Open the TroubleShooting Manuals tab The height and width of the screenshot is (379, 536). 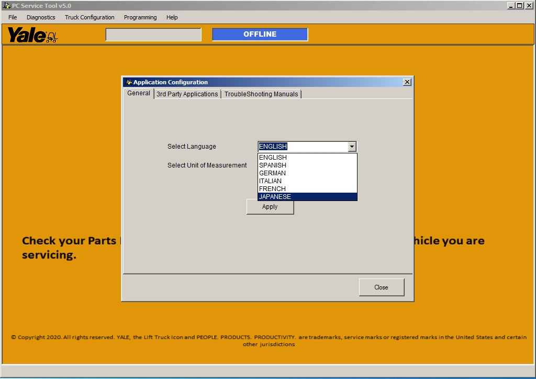pos(261,94)
